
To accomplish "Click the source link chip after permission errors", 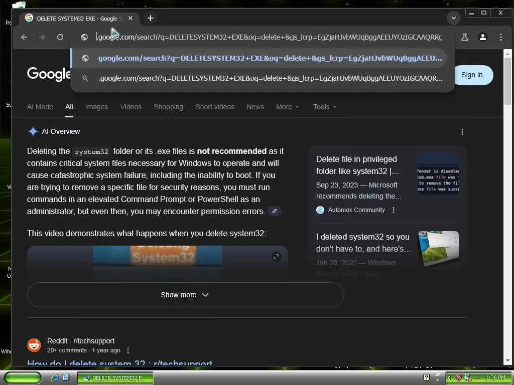I will (x=275, y=211).
